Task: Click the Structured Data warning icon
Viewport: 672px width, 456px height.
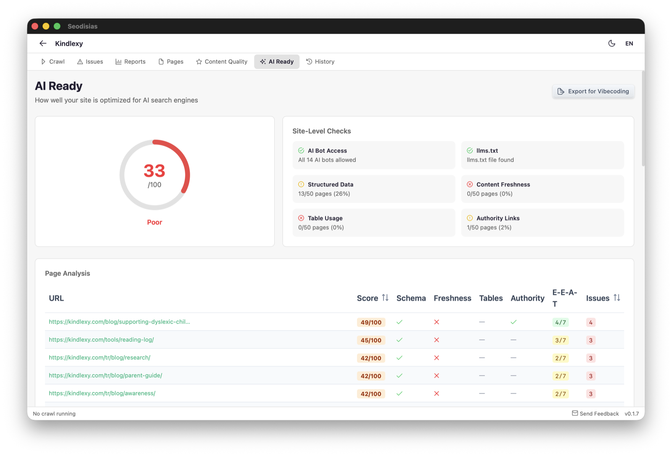Action: [301, 184]
